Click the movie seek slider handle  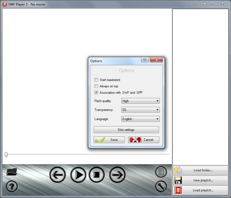[x=6, y=154]
